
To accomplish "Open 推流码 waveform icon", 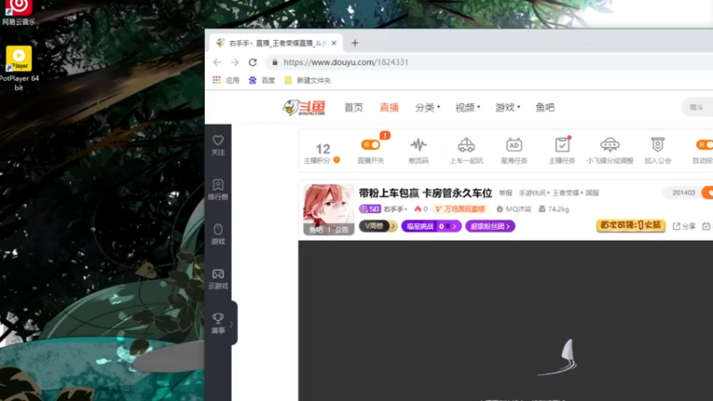I will [418, 151].
